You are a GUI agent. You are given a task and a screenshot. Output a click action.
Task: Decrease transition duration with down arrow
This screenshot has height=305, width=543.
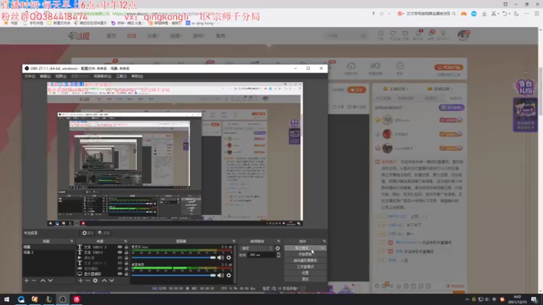278,257
